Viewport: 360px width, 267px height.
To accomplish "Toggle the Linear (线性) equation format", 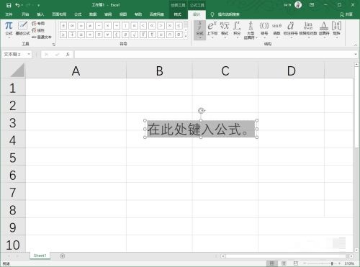I will tap(38, 30).
